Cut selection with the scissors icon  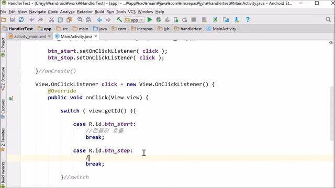click(51, 20)
